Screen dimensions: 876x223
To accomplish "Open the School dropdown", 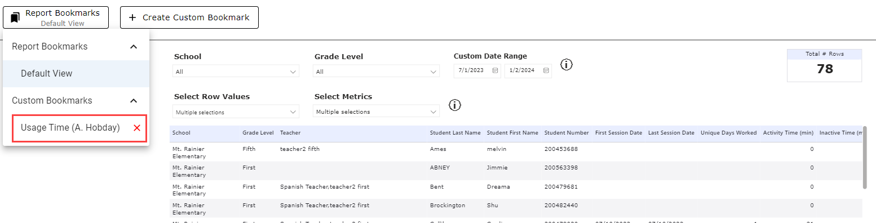I will tap(236, 72).
